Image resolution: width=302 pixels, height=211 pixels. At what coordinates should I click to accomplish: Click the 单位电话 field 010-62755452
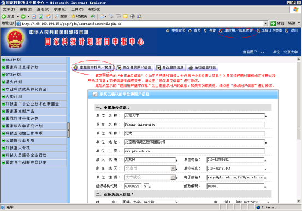tap(235, 159)
